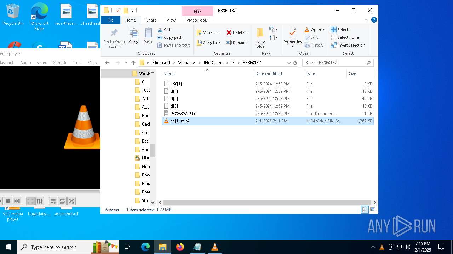
Task: Switch to the Home ribbon tab
Action: (x=131, y=20)
